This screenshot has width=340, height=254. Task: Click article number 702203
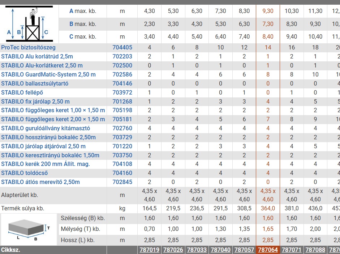click(122, 57)
